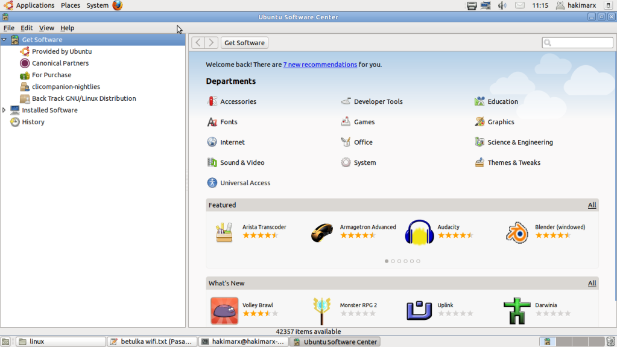Open the System menu in the top panel
Viewport: 617px width, 347px height.
(97, 5)
